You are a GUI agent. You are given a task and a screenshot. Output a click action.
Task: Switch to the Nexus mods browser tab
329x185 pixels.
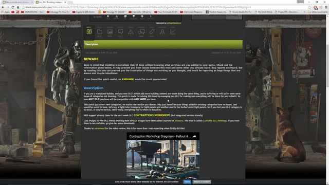17,2
